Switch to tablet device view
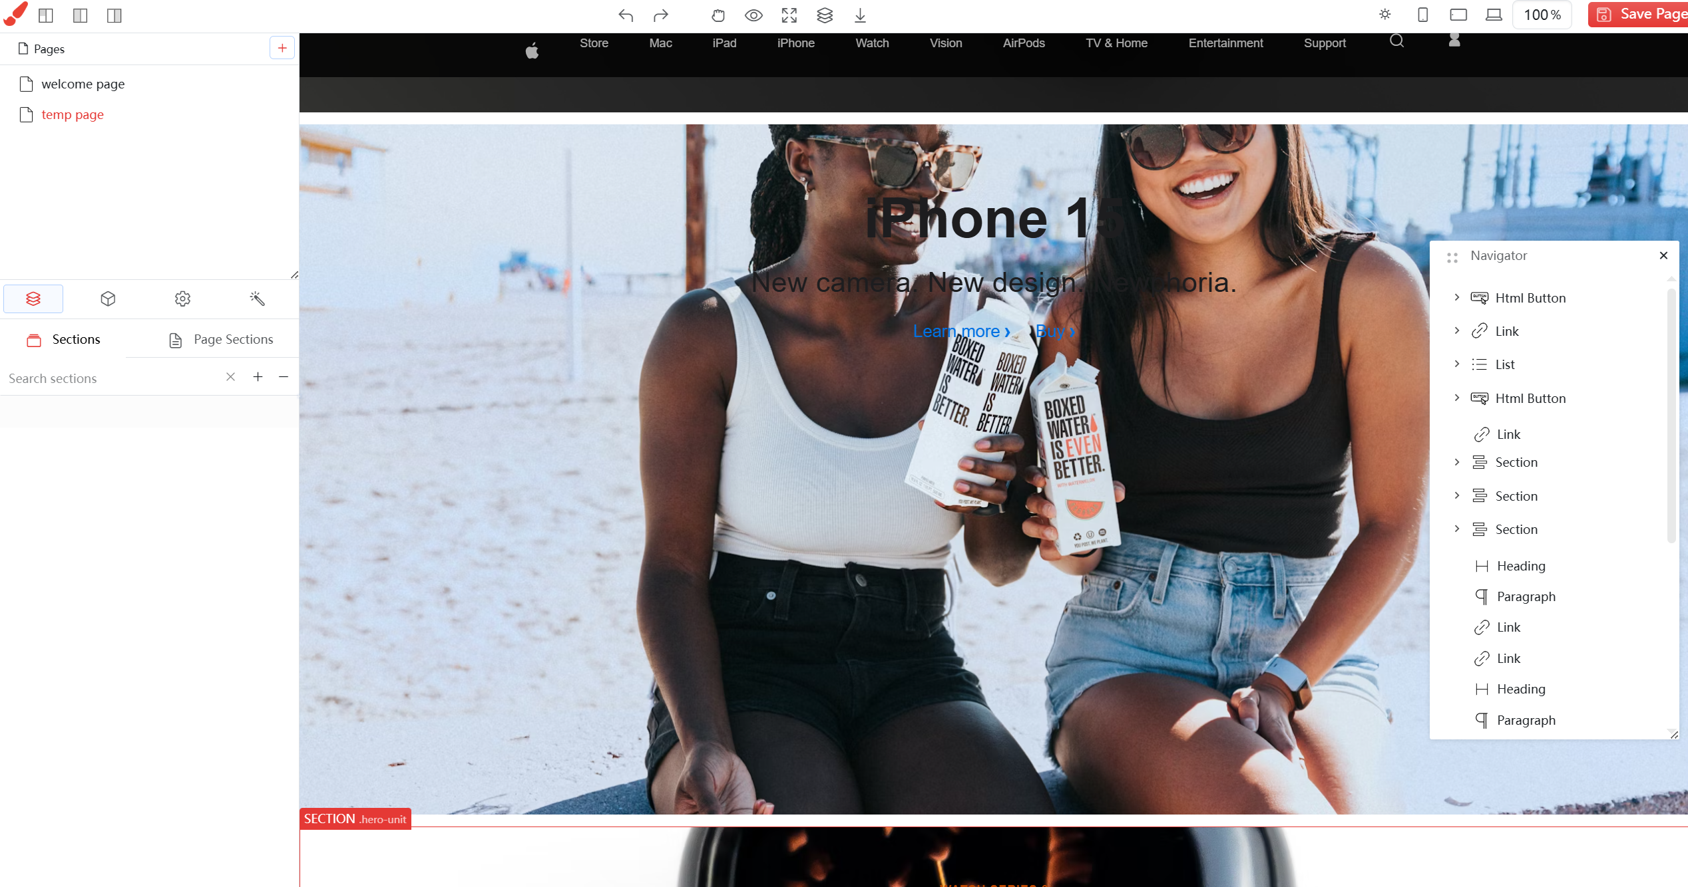1688x887 pixels. point(1458,15)
